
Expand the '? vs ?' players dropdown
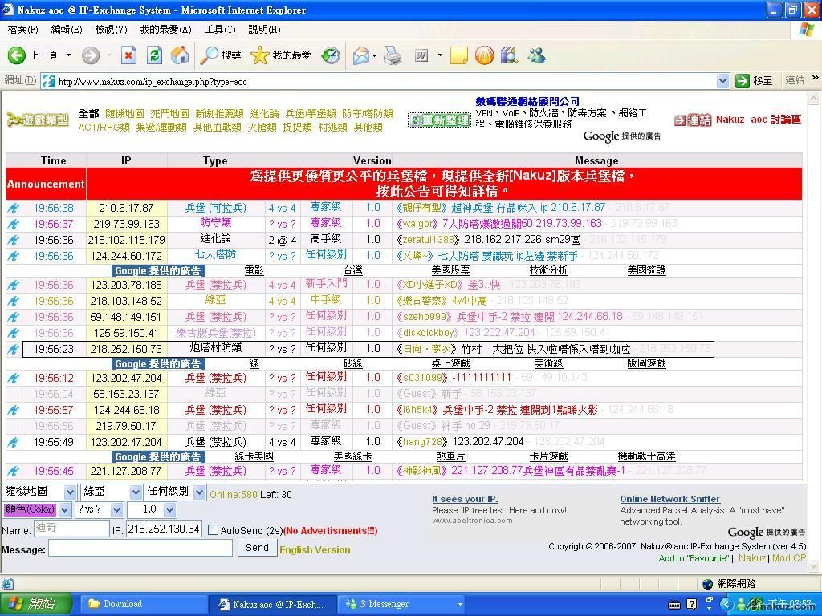(x=117, y=510)
